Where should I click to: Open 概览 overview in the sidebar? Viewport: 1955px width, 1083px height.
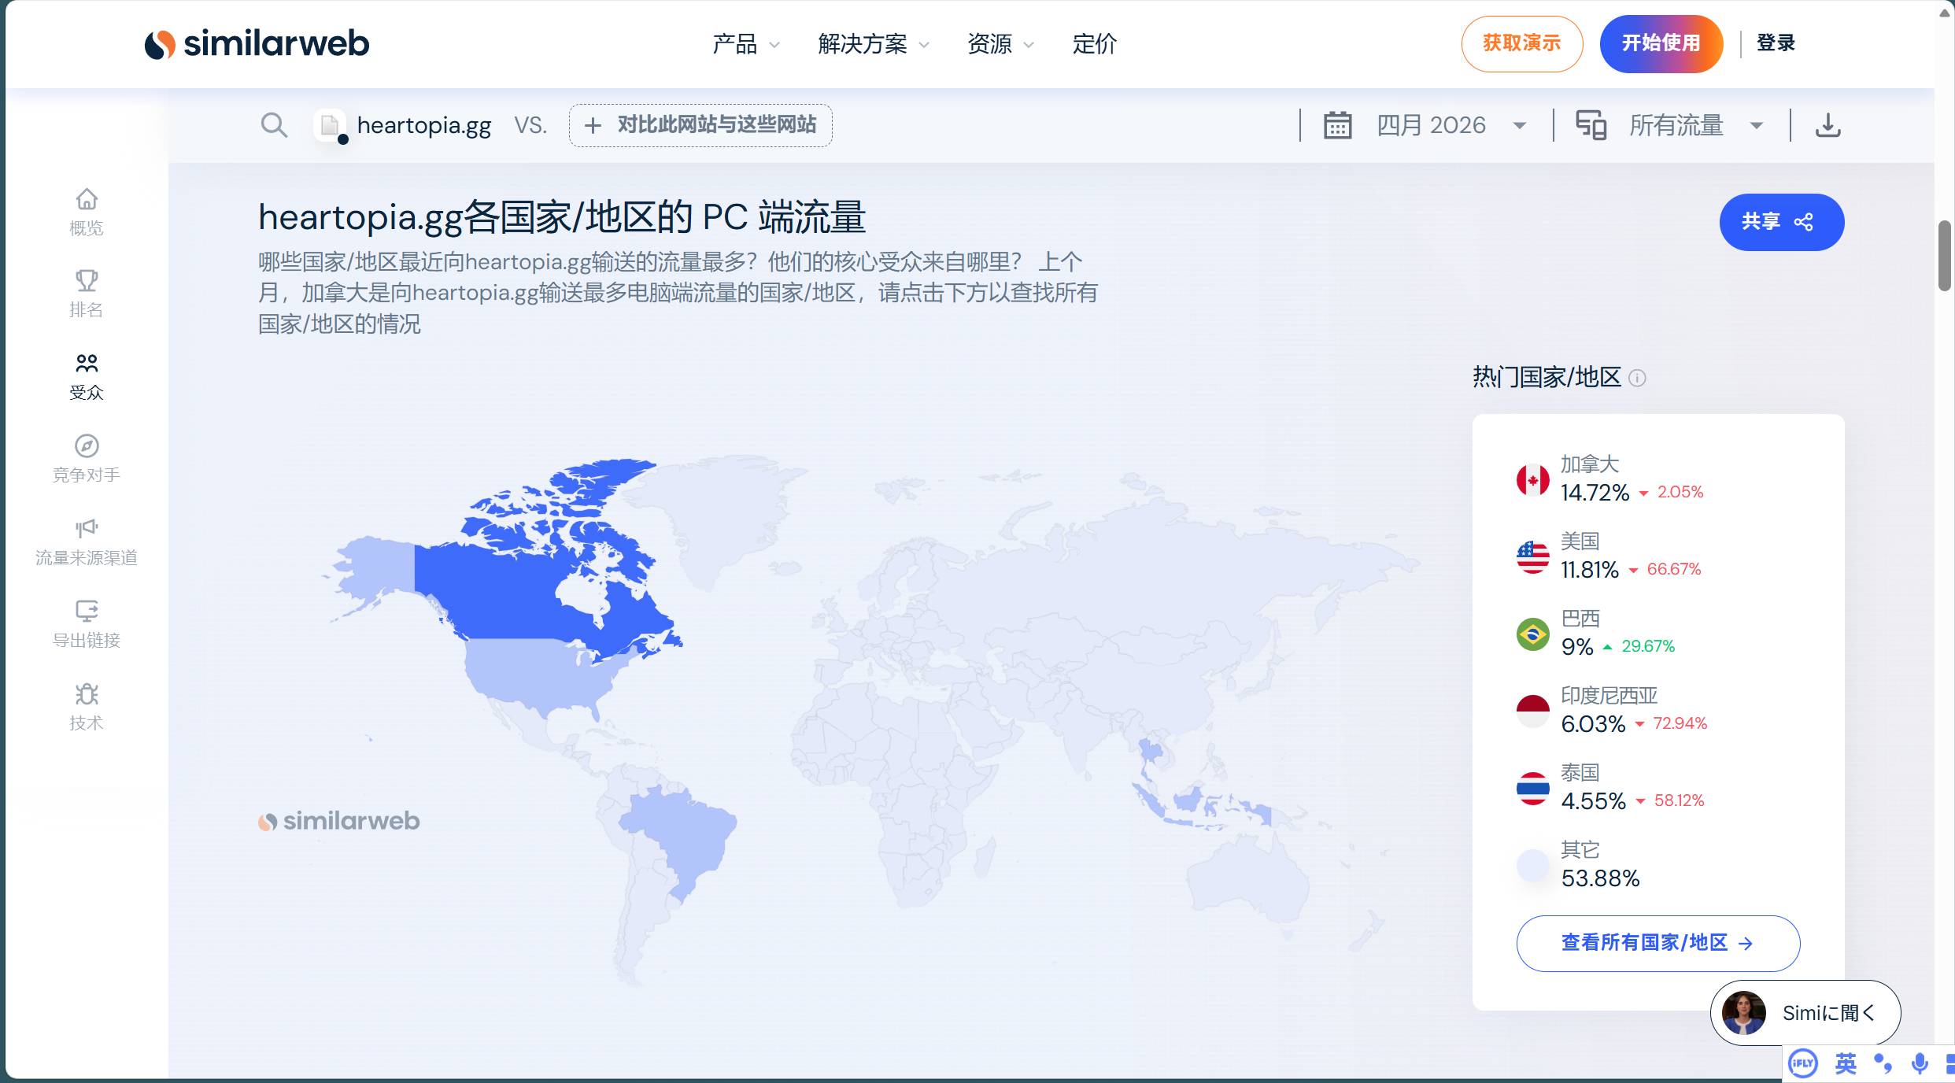point(87,212)
